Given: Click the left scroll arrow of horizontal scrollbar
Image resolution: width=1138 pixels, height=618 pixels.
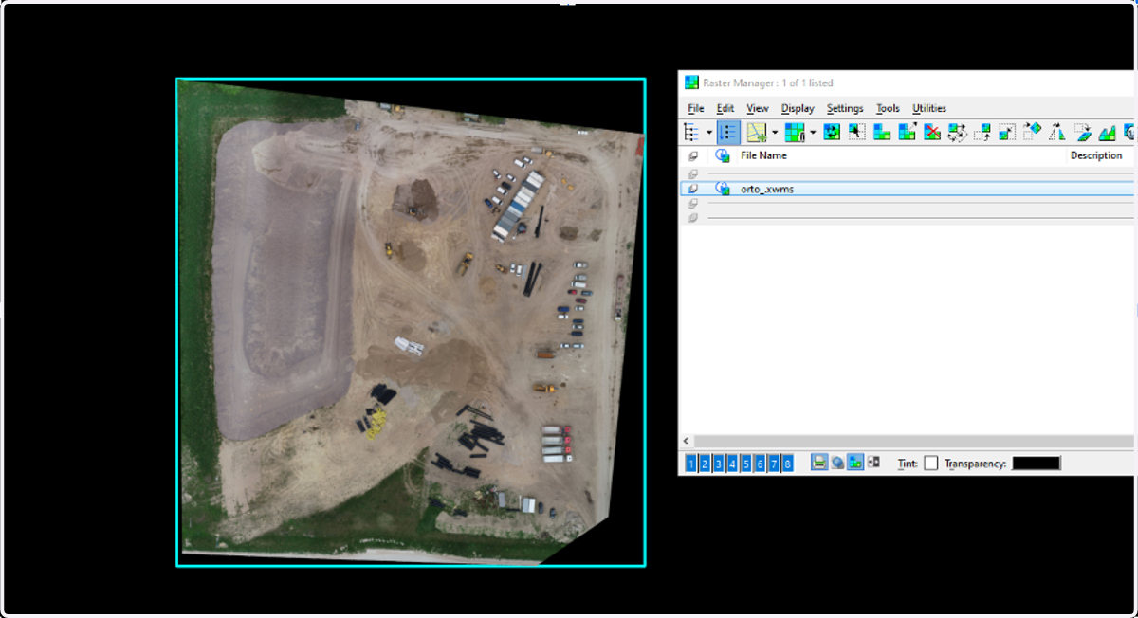Looking at the screenshot, I should [x=687, y=442].
